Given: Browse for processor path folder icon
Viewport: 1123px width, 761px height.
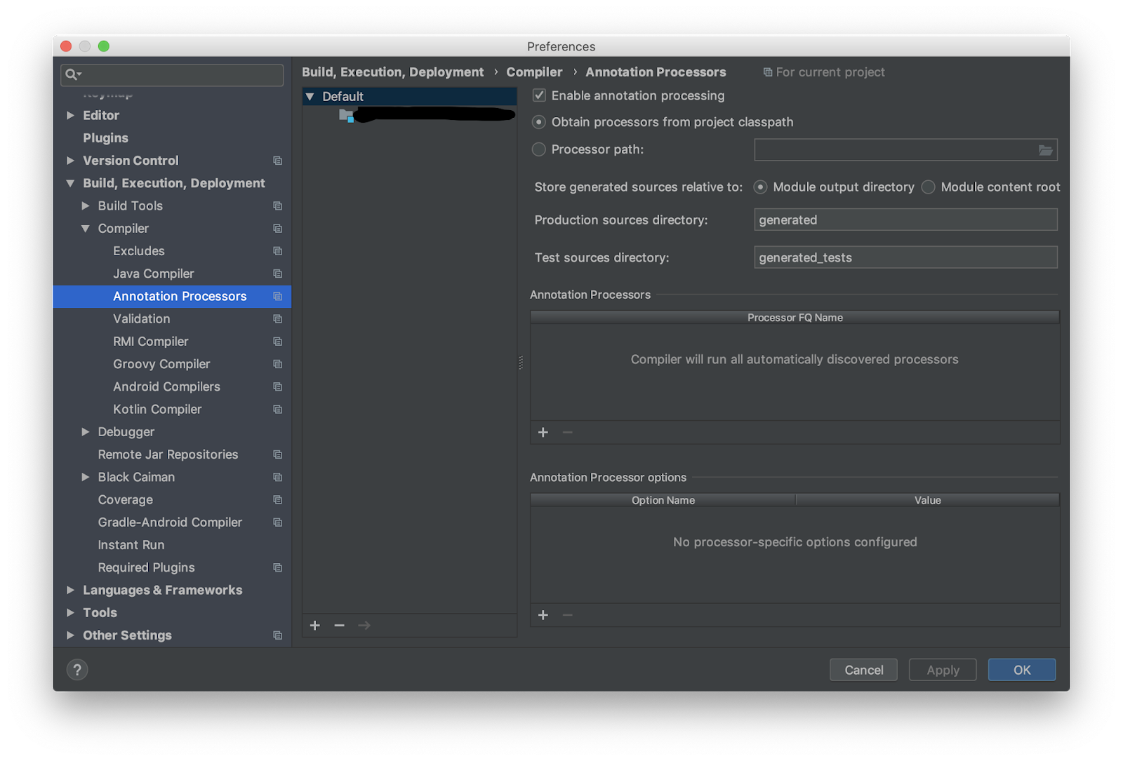Looking at the screenshot, I should click(1046, 150).
